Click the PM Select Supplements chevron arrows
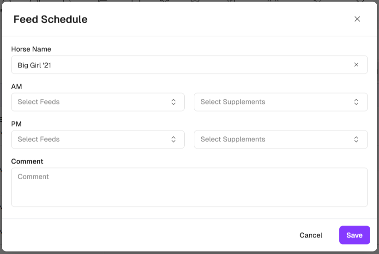This screenshot has height=254, width=379. (x=356, y=139)
